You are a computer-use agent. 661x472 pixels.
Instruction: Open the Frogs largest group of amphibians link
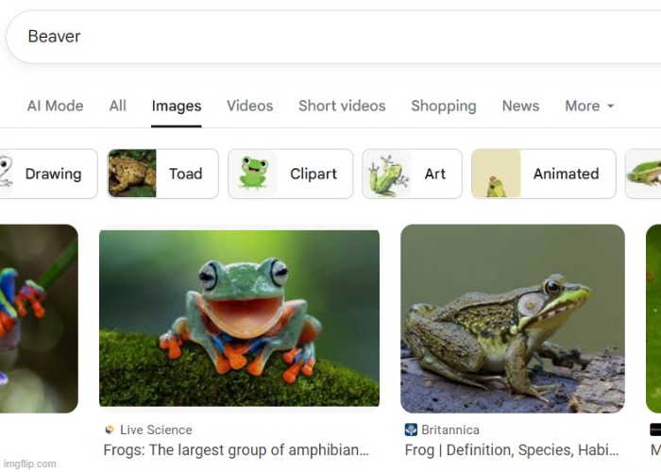coord(235,450)
